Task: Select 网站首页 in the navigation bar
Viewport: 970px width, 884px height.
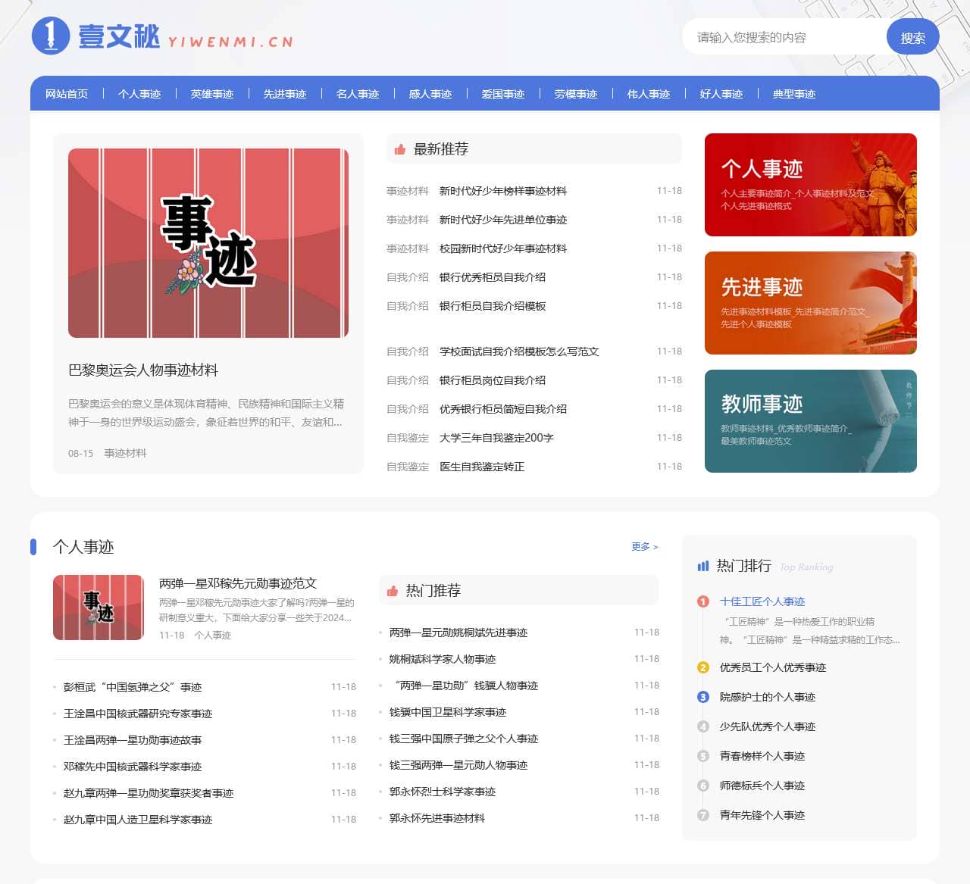Action: (x=66, y=94)
